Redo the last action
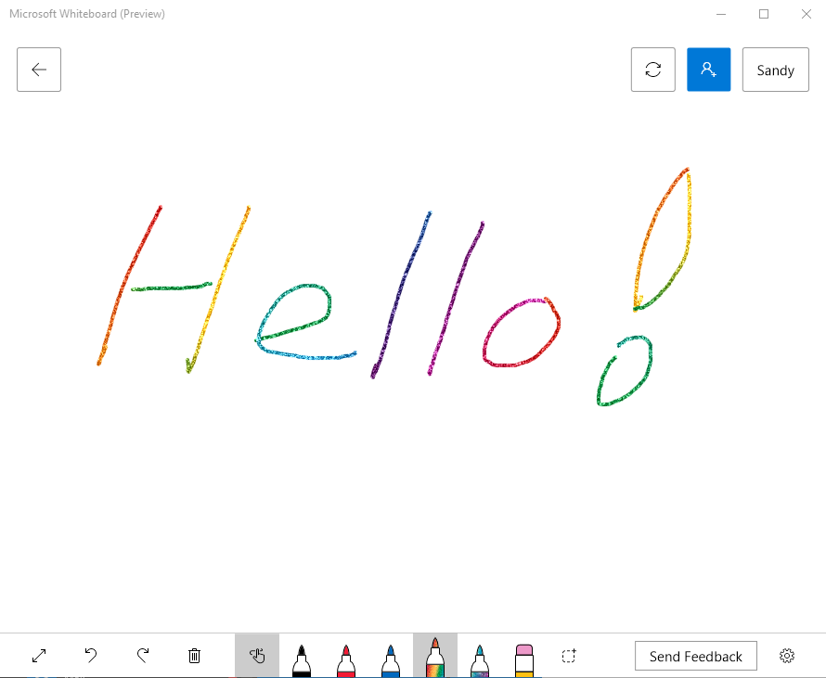The width and height of the screenshot is (826, 678). pos(143,656)
